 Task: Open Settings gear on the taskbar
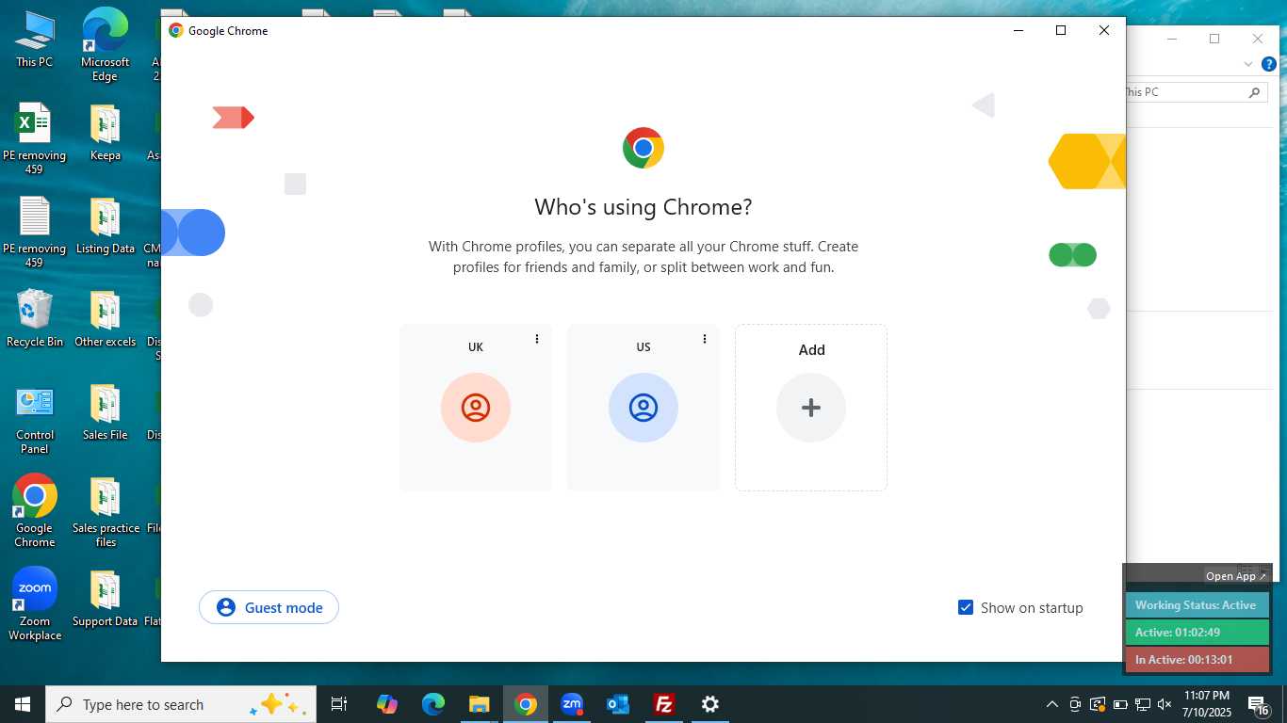click(710, 704)
